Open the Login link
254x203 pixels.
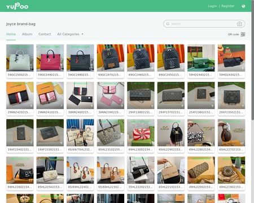pyautogui.click(x=212, y=6)
